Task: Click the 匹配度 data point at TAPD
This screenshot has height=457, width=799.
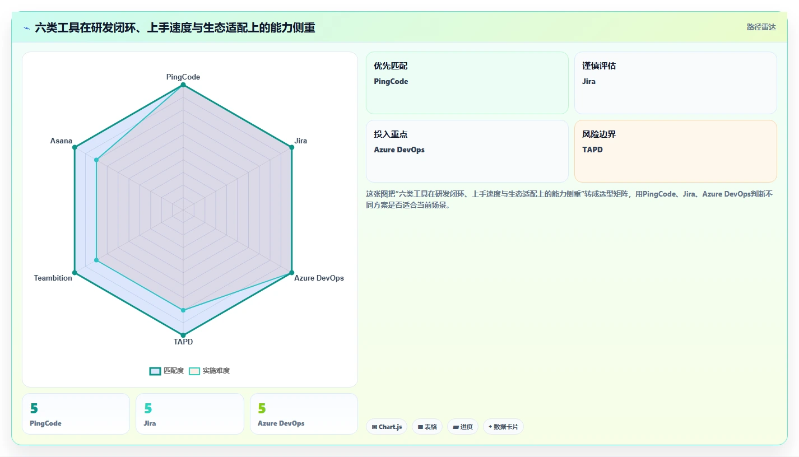Action: tap(183, 335)
